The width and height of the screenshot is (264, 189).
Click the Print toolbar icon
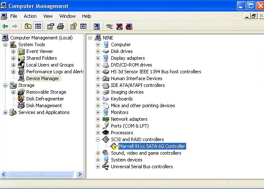60,26
